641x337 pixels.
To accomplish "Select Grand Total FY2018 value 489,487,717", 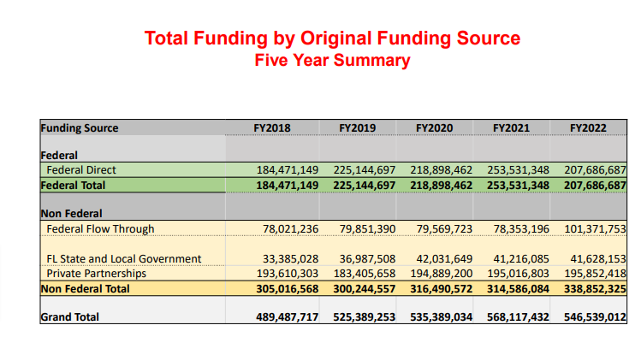I will [288, 317].
